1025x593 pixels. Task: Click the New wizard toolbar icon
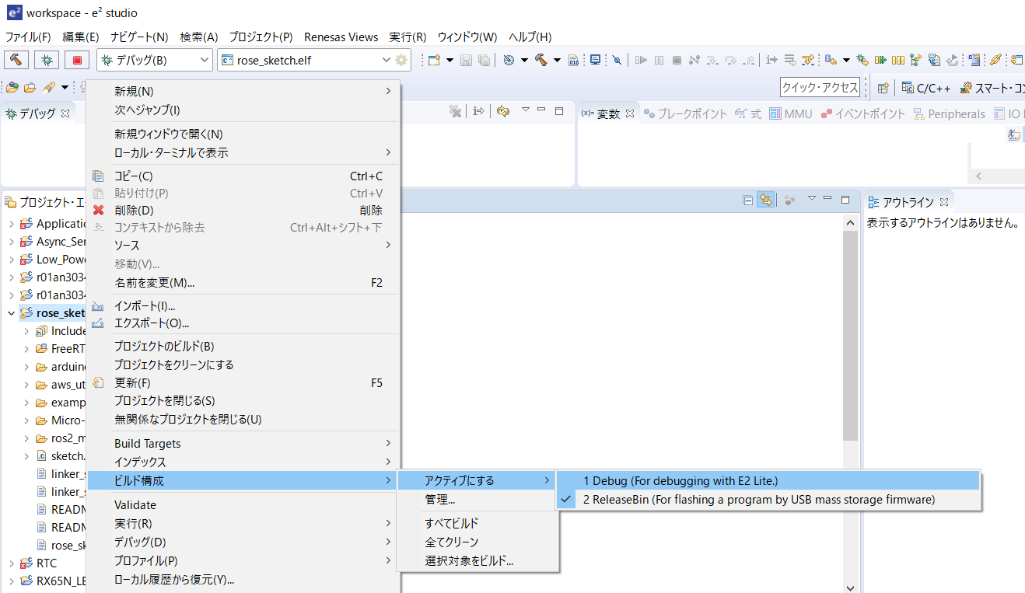[x=435, y=60]
